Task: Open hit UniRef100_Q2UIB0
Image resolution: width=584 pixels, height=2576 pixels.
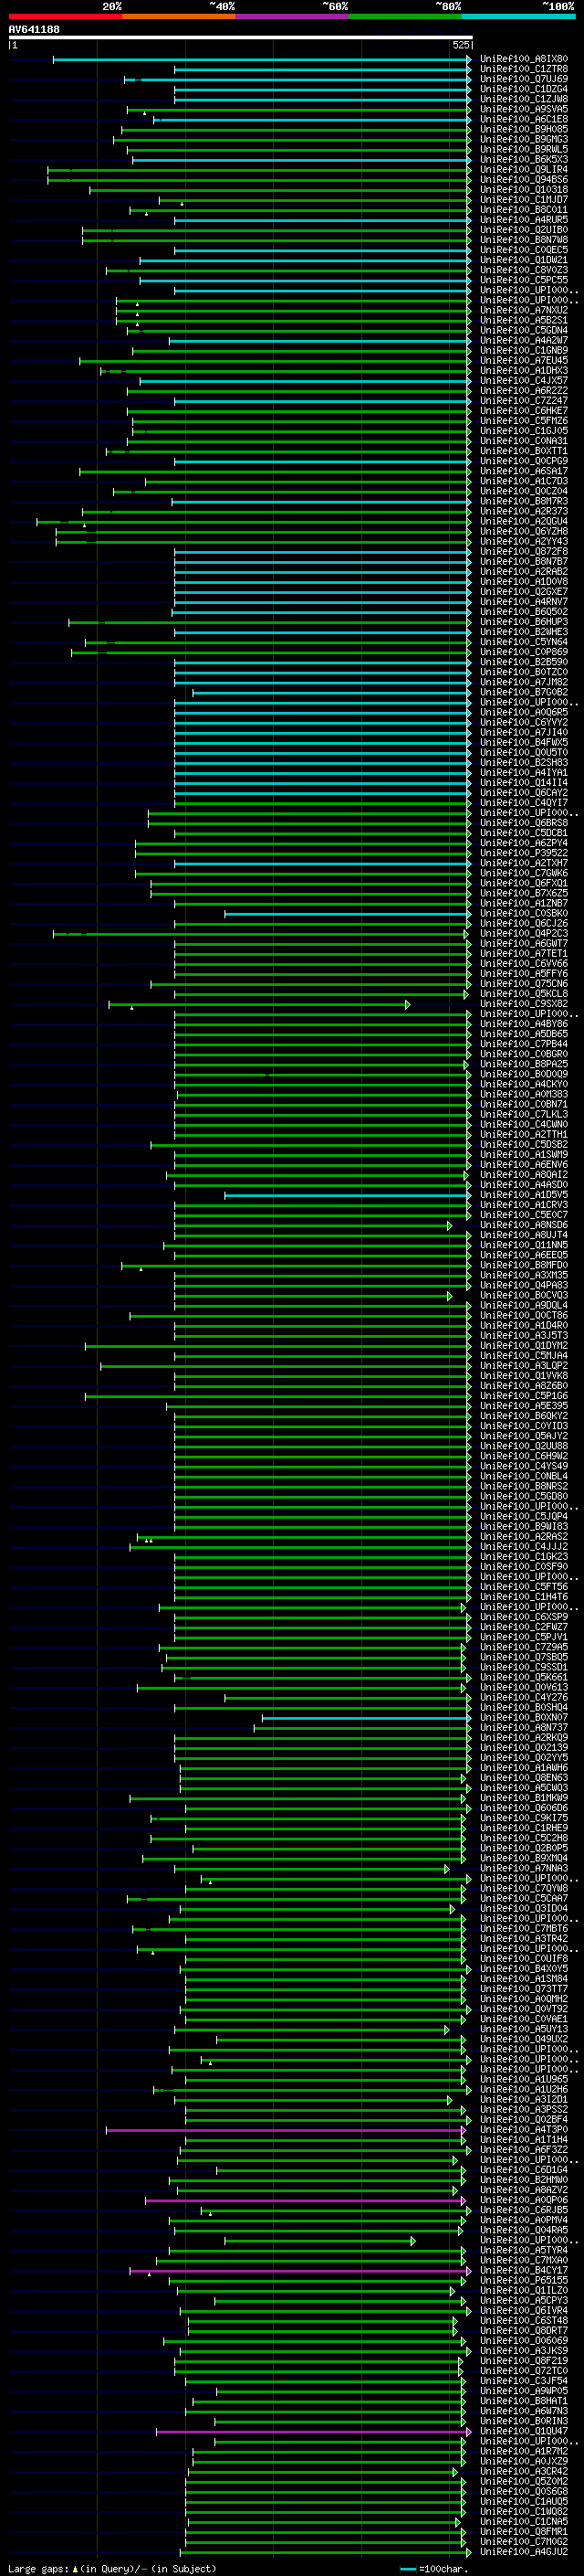Action: 524,230
